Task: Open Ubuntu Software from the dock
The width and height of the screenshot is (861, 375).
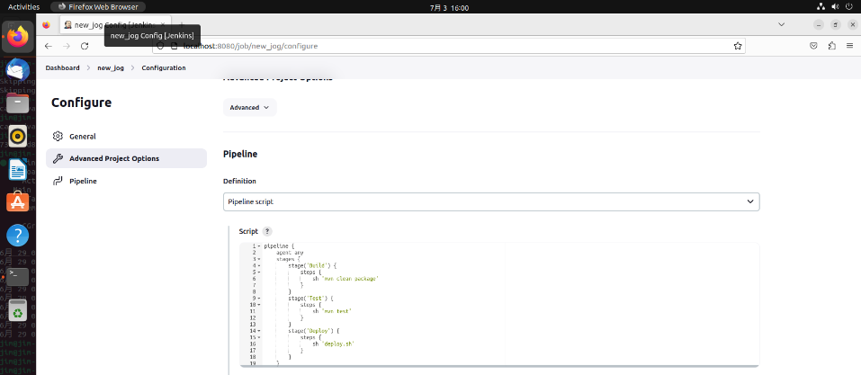Action: point(18,202)
